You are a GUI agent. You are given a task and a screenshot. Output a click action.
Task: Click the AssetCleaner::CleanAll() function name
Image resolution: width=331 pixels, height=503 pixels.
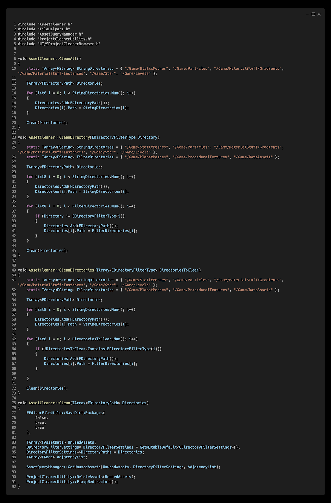(55, 59)
